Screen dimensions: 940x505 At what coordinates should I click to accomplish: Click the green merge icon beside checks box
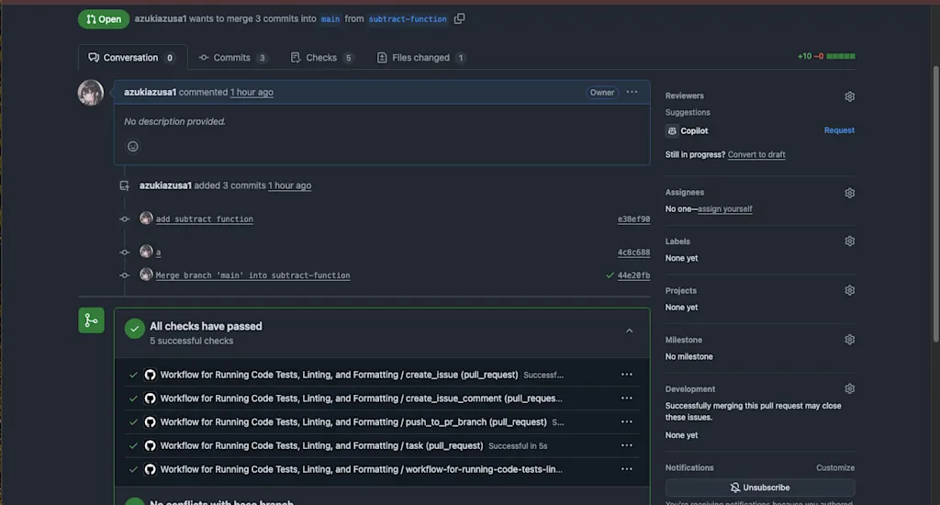click(91, 320)
